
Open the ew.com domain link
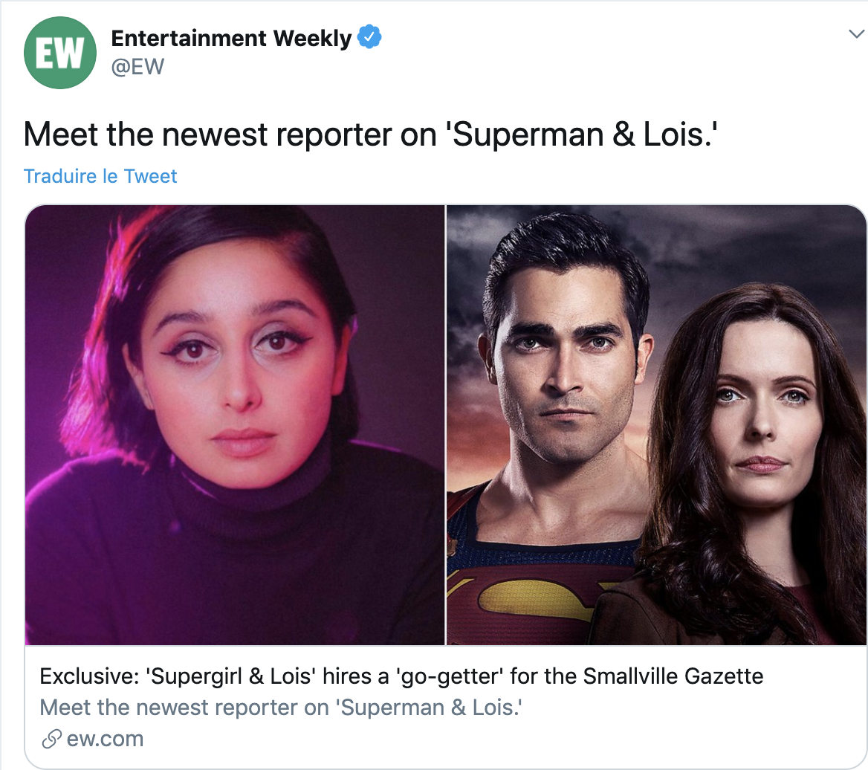pos(105,739)
